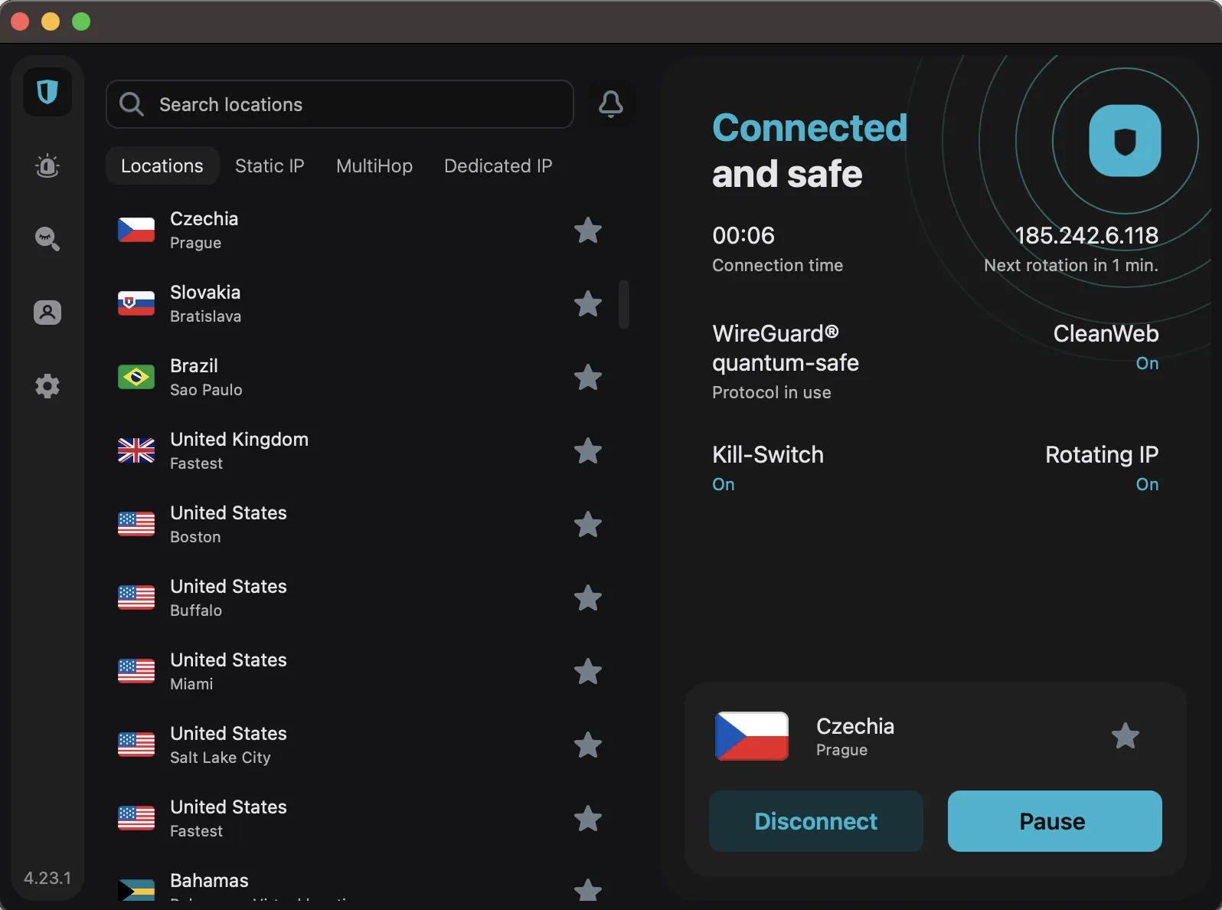Viewport: 1222px width, 910px height.
Task: Open notifications bell icon
Action: (611, 104)
